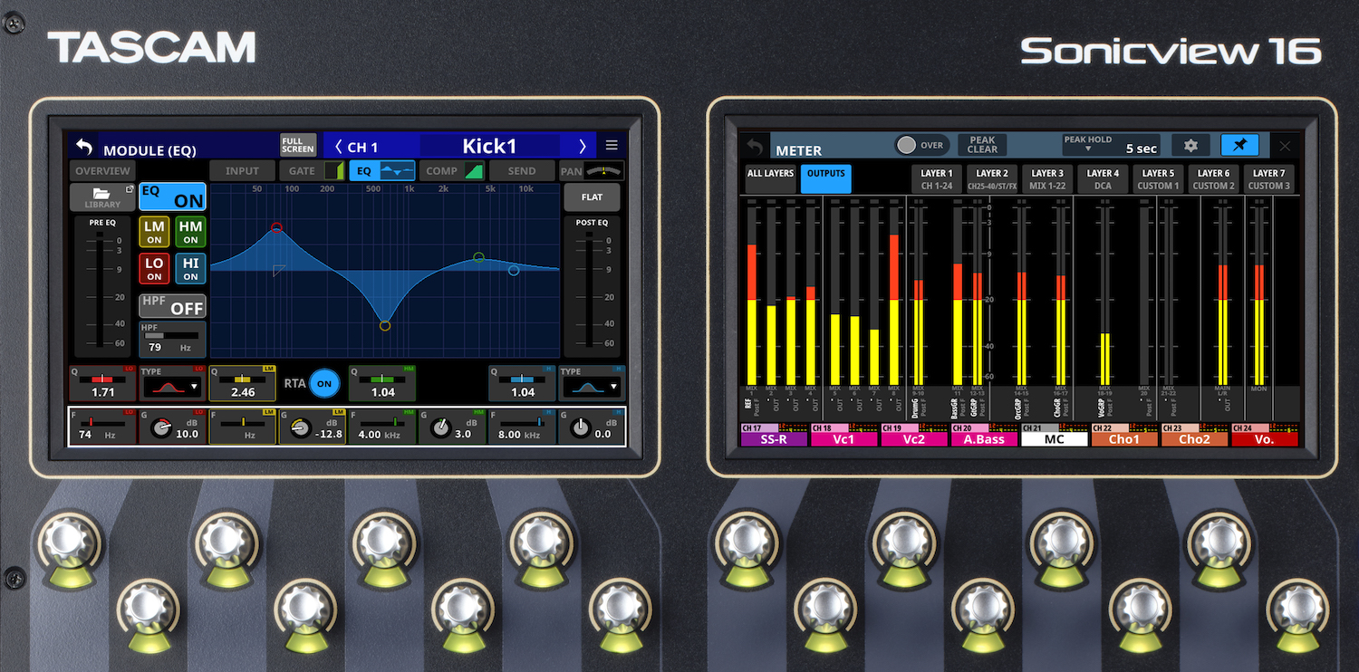Switch the HPF OFF button on

[x=172, y=306]
